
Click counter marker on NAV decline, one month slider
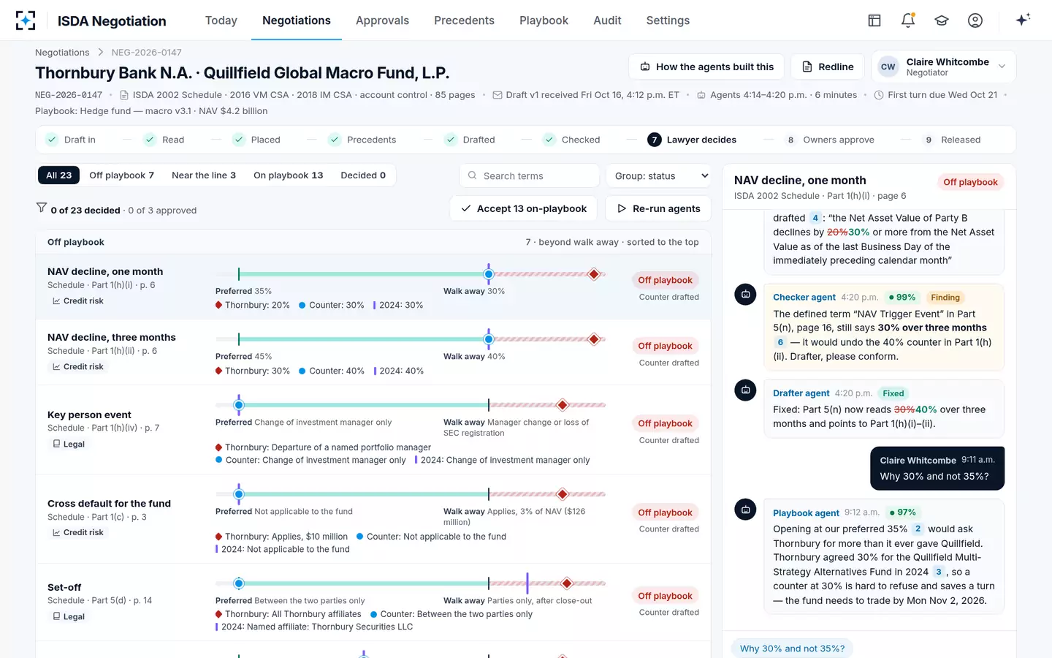[x=489, y=274]
